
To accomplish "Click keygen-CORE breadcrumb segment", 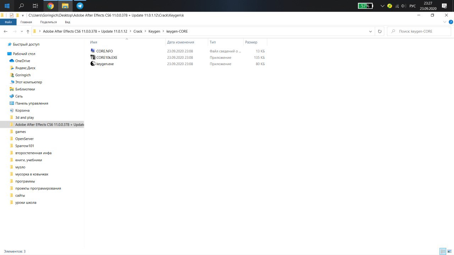I will (x=177, y=31).
